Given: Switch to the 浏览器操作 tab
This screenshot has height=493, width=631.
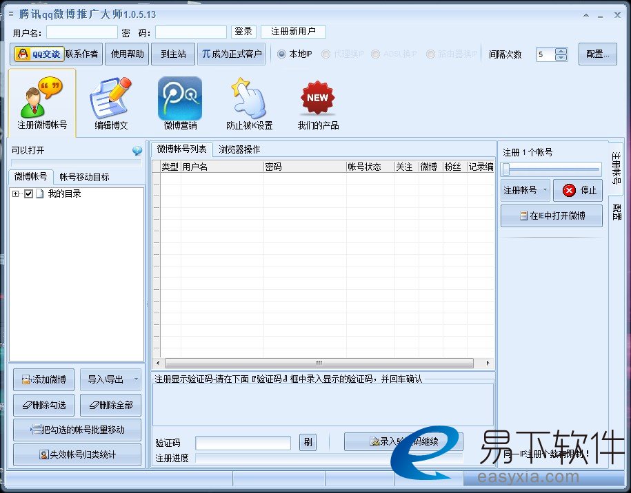Looking at the screenshot, I should [x=239, y=149].
